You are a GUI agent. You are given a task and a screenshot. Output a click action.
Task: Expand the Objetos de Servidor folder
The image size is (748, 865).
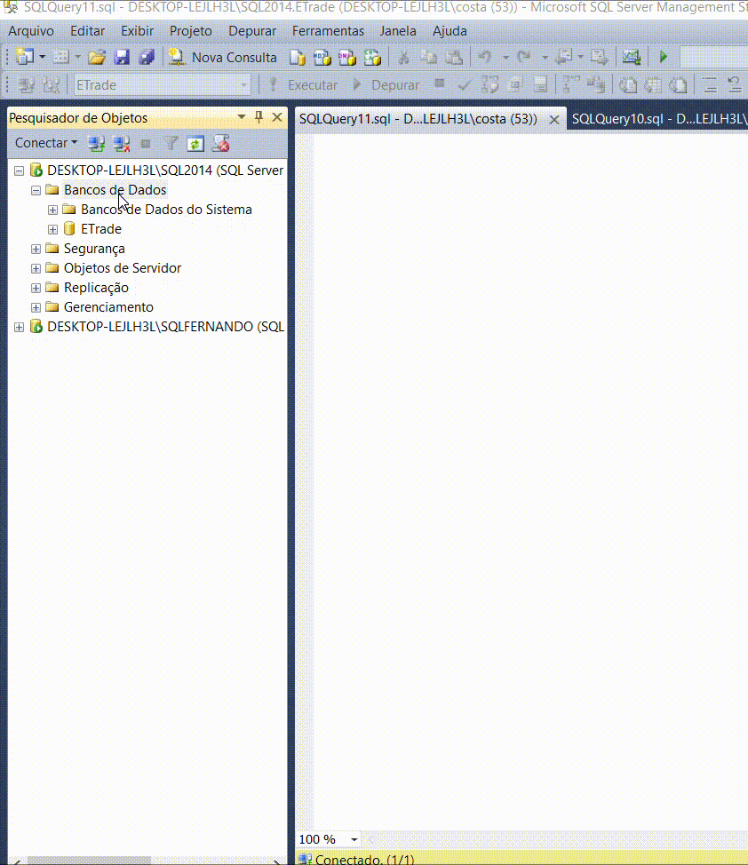coord(36,269)
